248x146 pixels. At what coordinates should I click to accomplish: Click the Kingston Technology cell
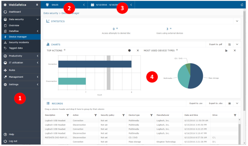[166, 142]
